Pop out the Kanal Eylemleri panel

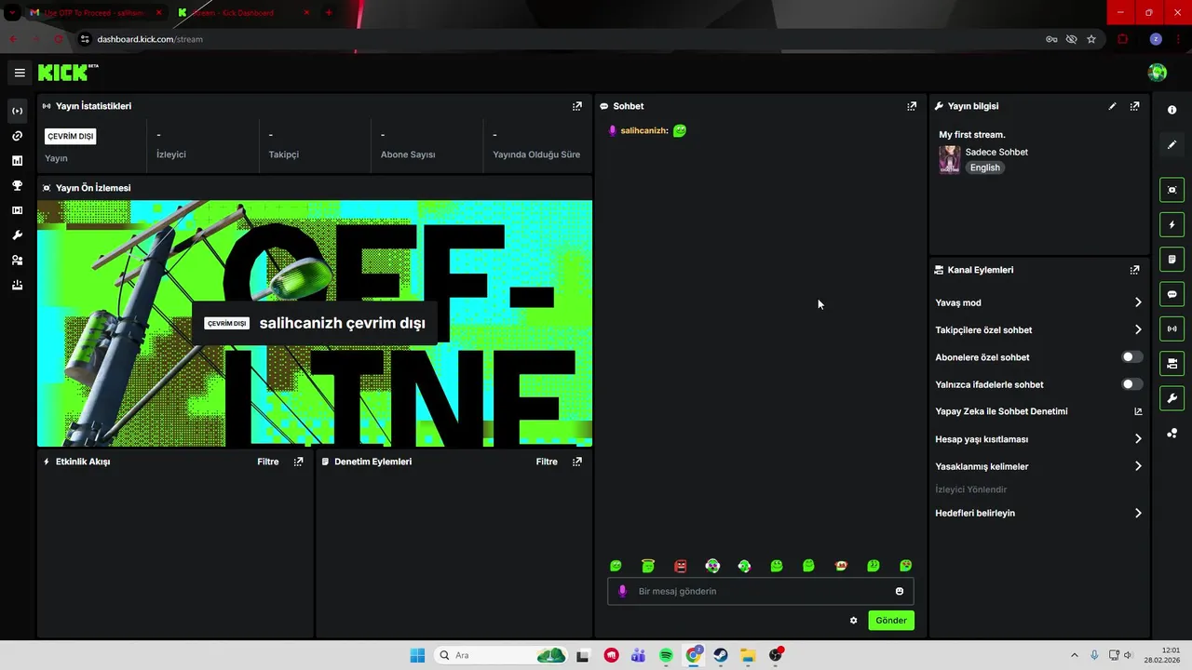pos(1134,270)
